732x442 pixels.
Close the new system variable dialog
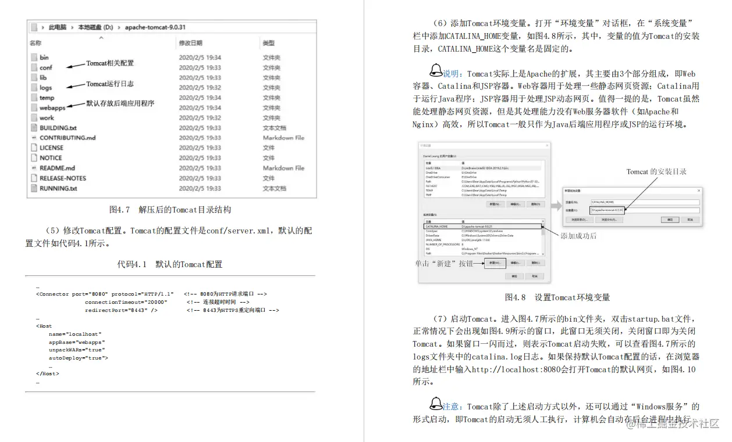[x=699, y=191]
